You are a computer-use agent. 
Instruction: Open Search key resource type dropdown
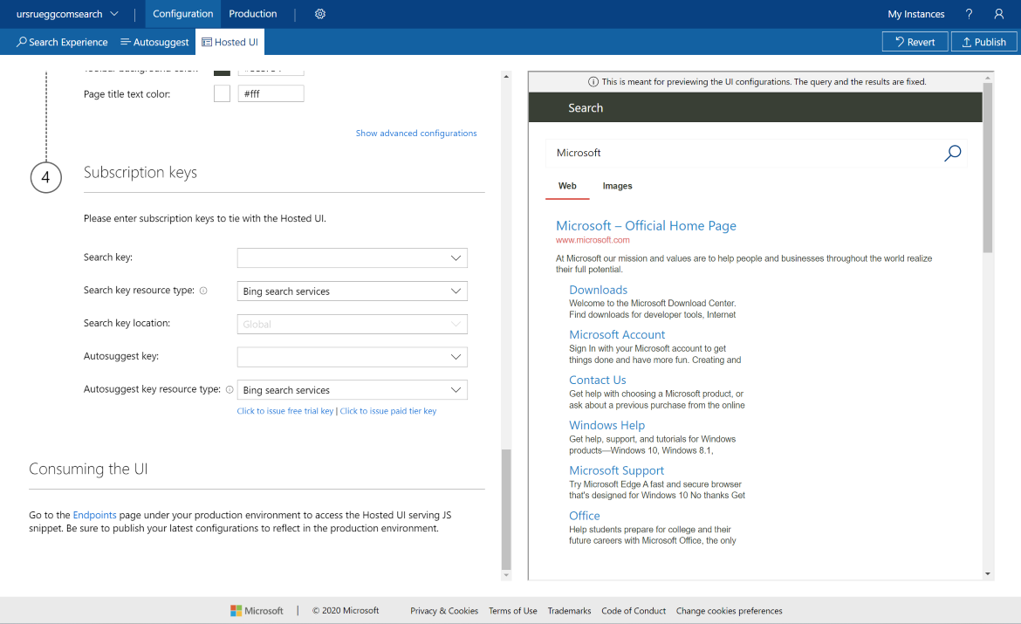(x=353, y=291)
